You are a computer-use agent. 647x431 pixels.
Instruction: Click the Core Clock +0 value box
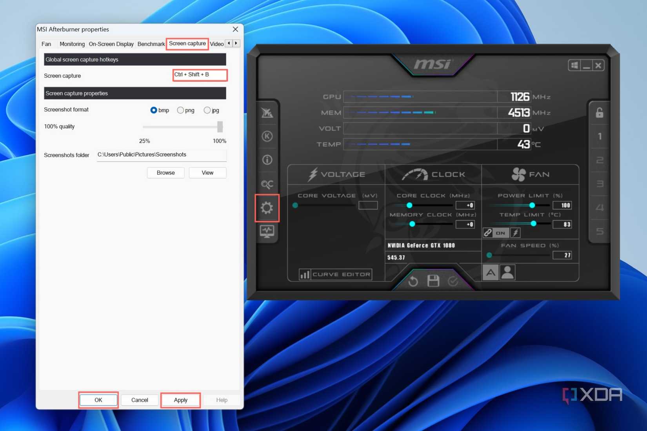click(465, 205)
